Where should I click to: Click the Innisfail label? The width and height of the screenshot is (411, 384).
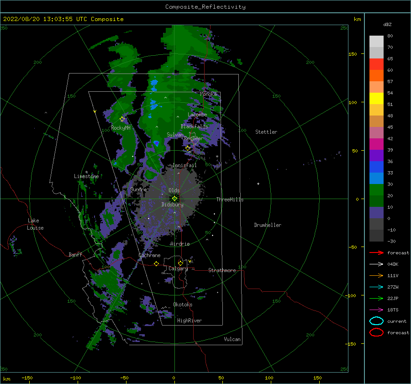coord(184,165)
